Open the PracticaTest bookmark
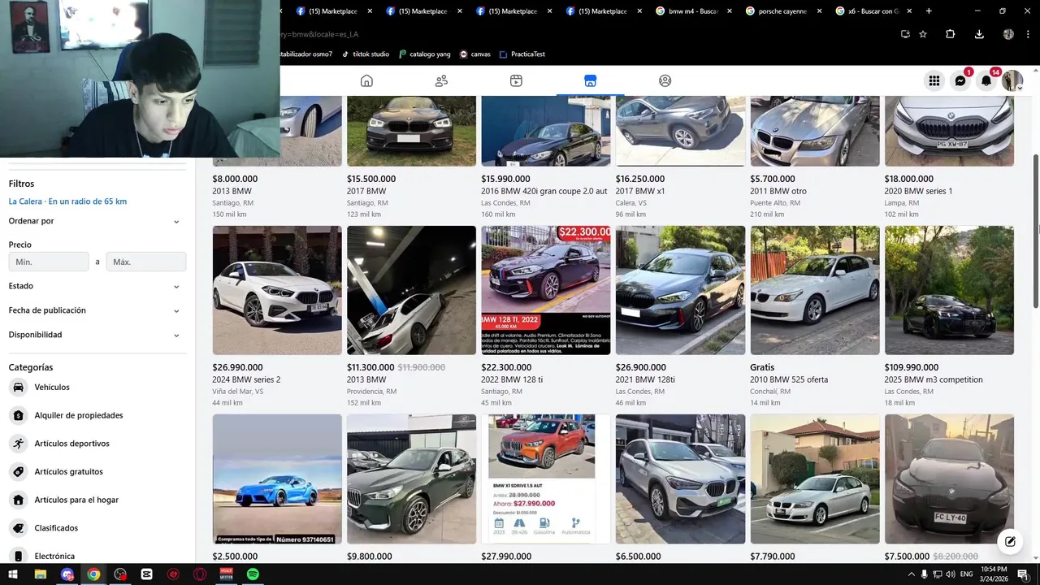1040x585 pixels. [x=522, y=54]
